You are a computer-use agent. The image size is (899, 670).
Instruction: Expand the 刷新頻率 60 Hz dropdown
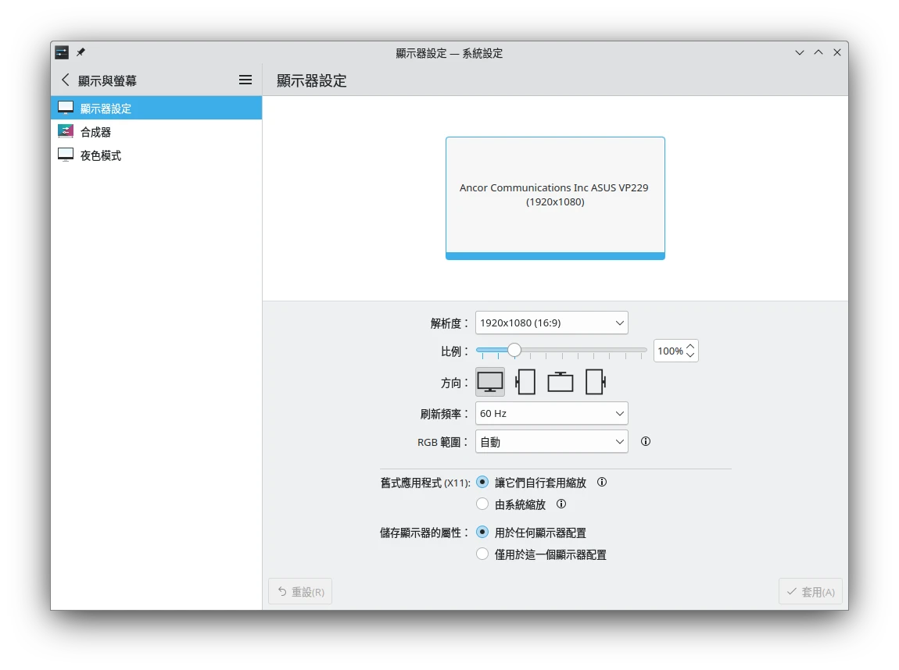551,413
